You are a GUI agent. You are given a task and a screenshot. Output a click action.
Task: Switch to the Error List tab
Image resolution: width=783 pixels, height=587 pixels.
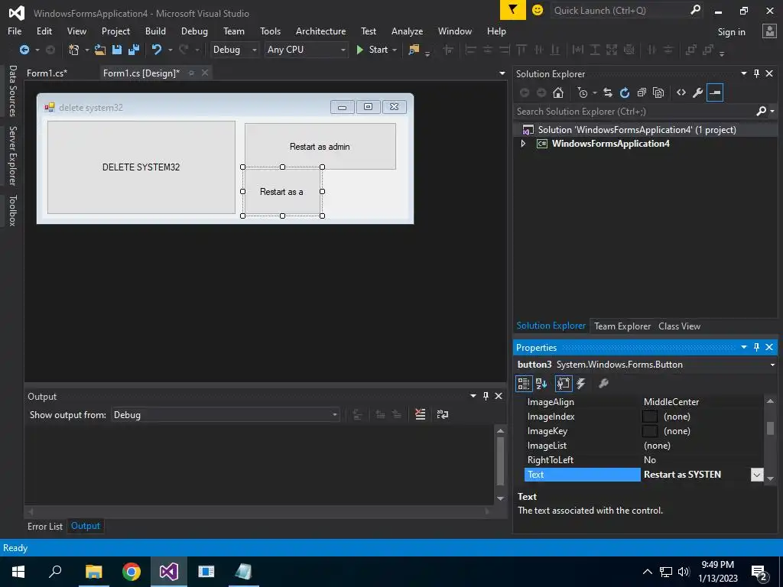(x=45, y=526)
